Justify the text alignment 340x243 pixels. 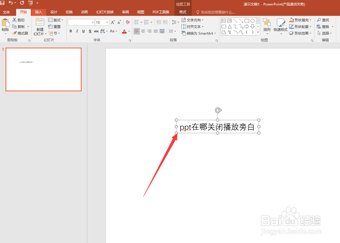click(156, 31)
